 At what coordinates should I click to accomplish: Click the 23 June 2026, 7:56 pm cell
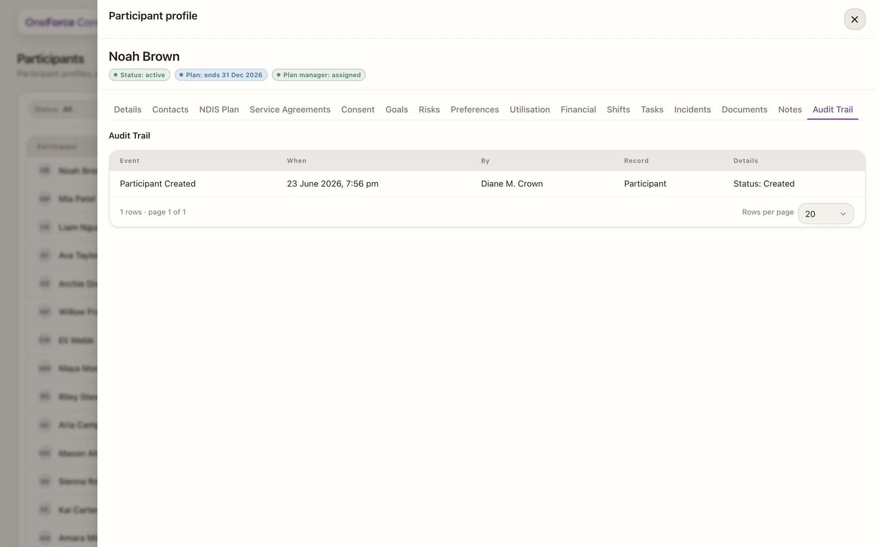tap(332, 184)
